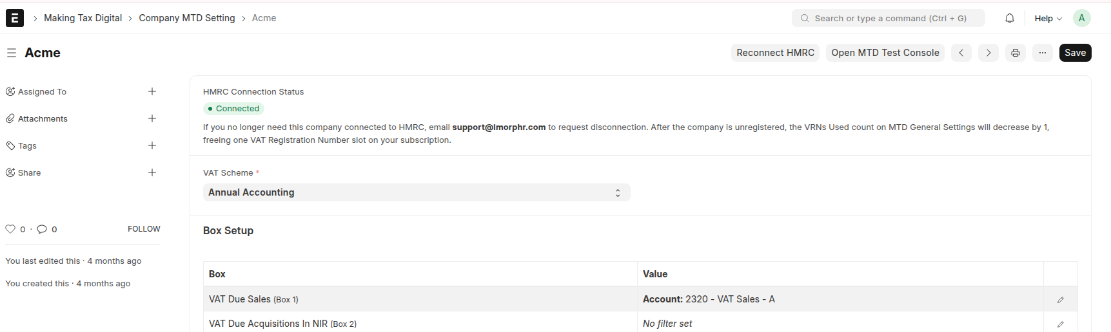Click the Attachments sidebar label
The height and width of the screenshot is (332, 1111).
43,119
